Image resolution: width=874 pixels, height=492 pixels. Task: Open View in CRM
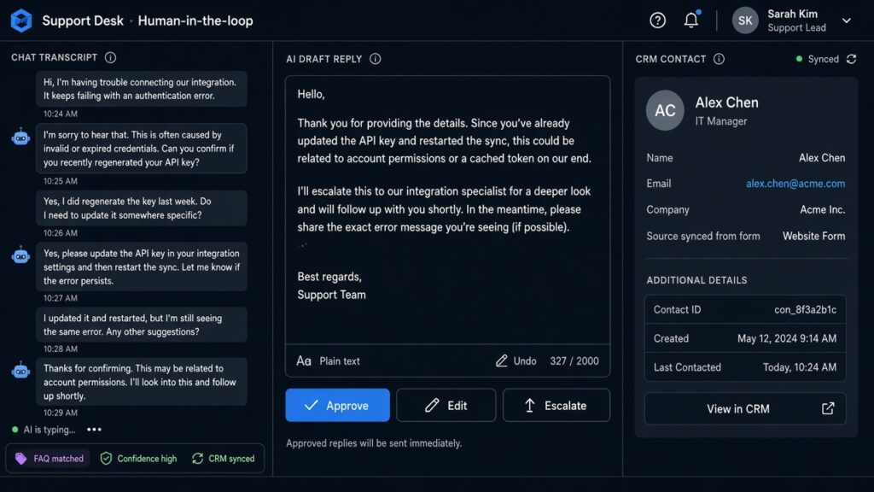(745, 409)
